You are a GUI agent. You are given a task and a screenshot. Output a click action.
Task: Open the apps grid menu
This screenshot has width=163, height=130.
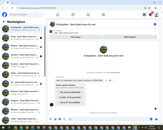tap(144, 15)
